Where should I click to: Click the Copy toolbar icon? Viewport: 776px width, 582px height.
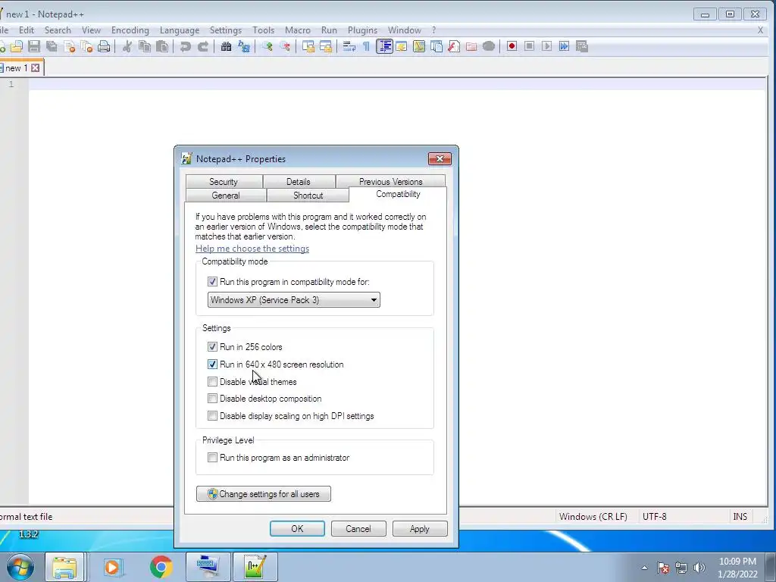145,46
